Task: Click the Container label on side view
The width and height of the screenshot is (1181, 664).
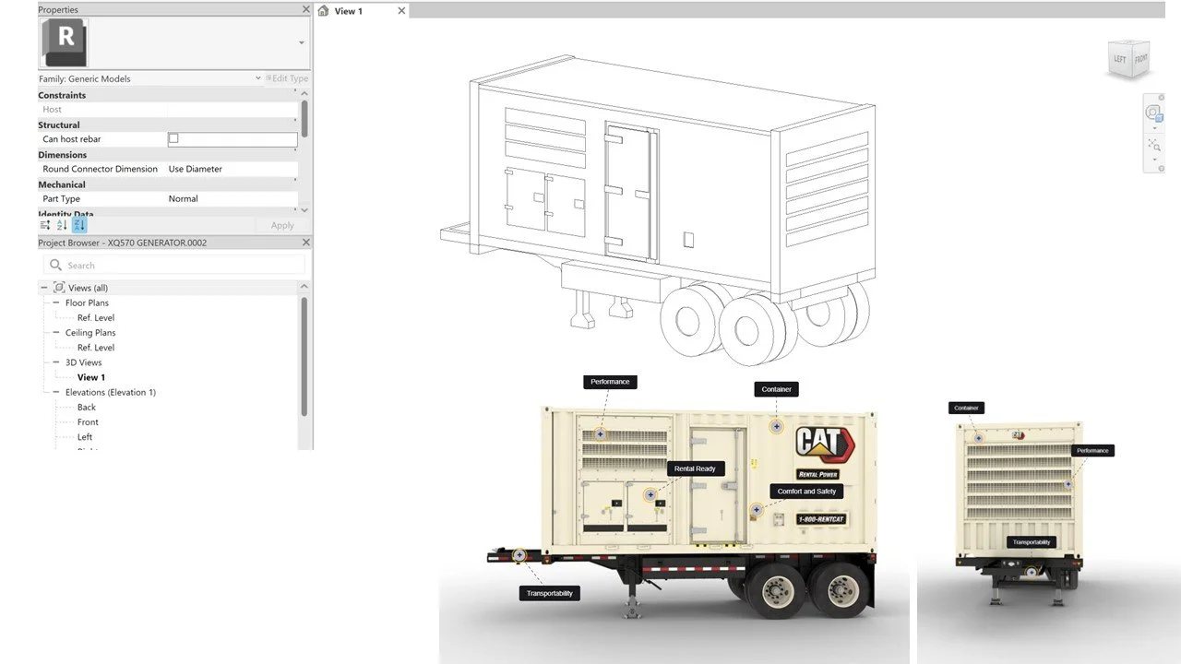Action: point(777,389)
